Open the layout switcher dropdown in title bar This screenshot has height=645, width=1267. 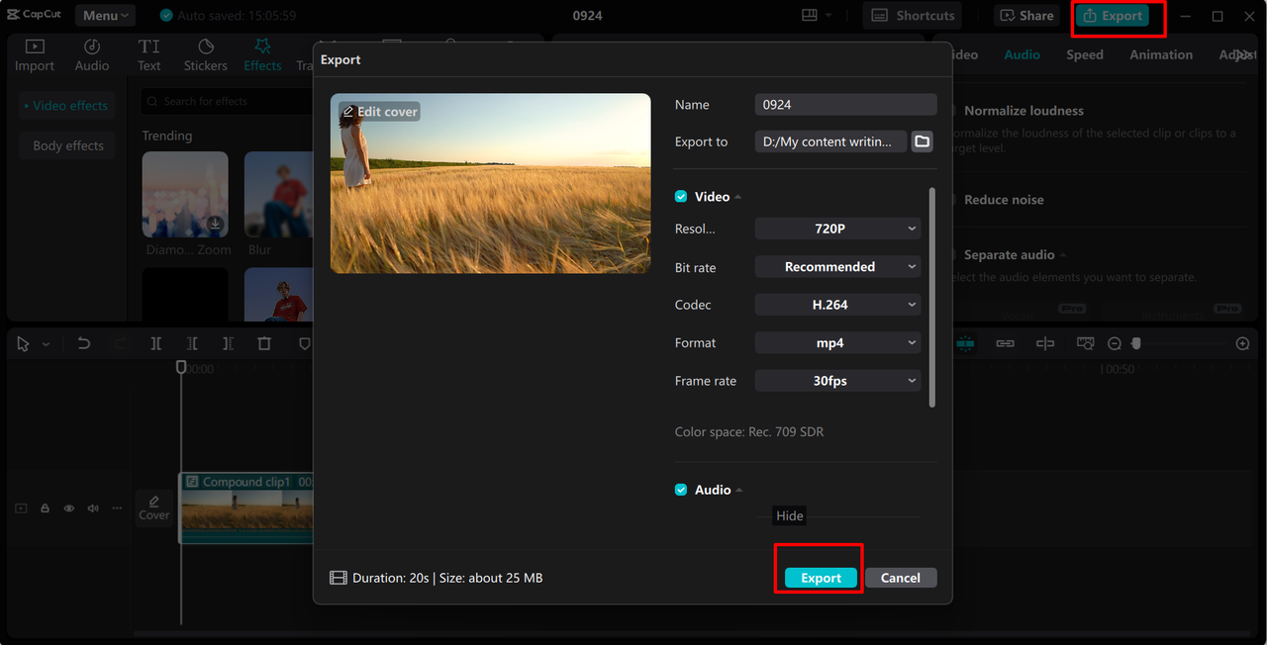[817, 15]
